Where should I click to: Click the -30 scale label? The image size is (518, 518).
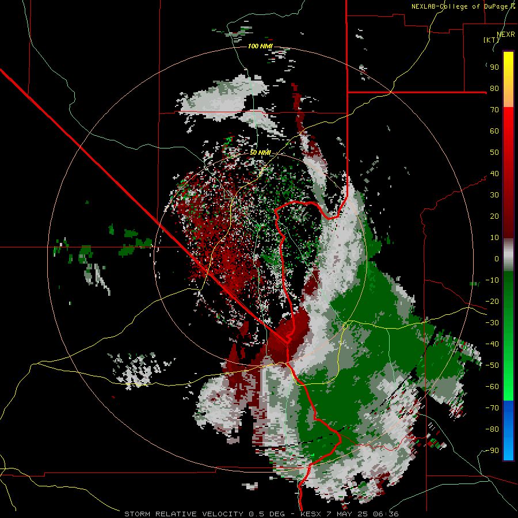click(x=492, y=323)
